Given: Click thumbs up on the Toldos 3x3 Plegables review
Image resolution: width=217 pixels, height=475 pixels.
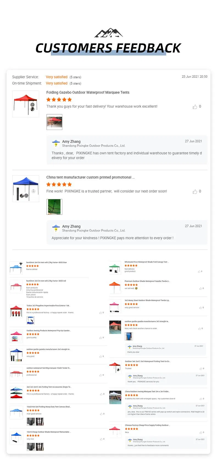Looking at the screenshot, I should pyautogui.click(x=100, y=313).
